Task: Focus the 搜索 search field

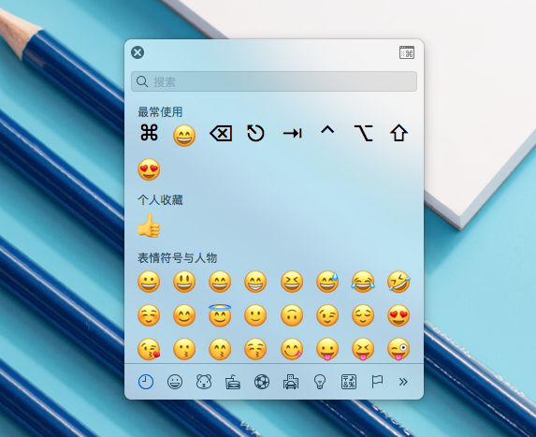Action: [274, 81]
